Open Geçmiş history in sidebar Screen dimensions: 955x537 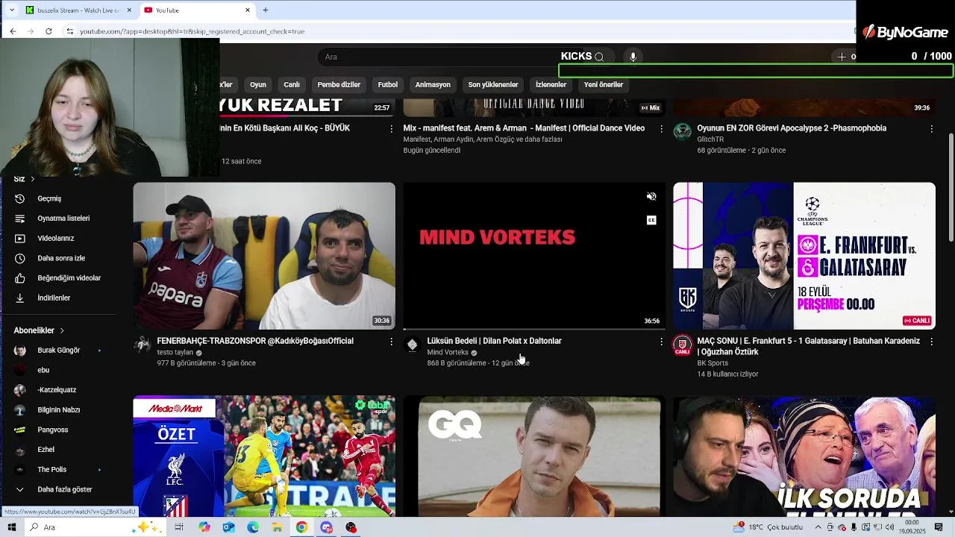49,198
